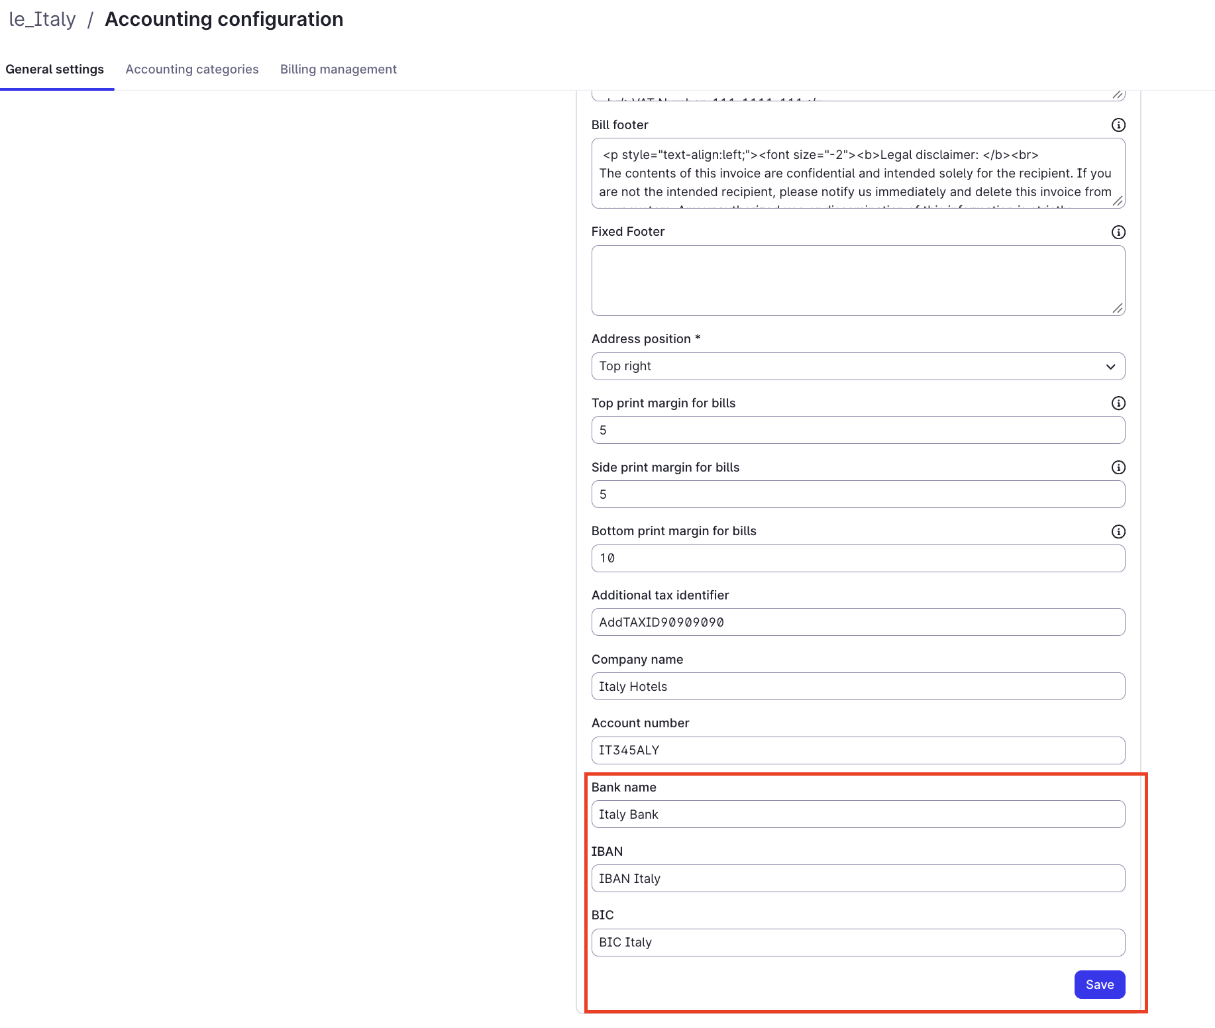1215x1028 pixels.
Task: Click the IBAN input field
Action: (x=858, y=878)
